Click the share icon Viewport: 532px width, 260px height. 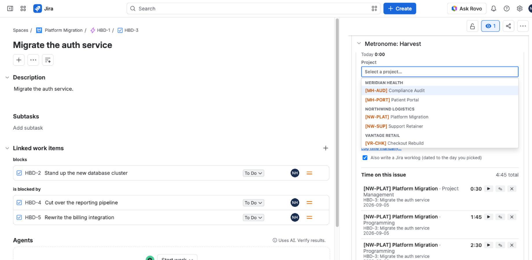(508, 26)
